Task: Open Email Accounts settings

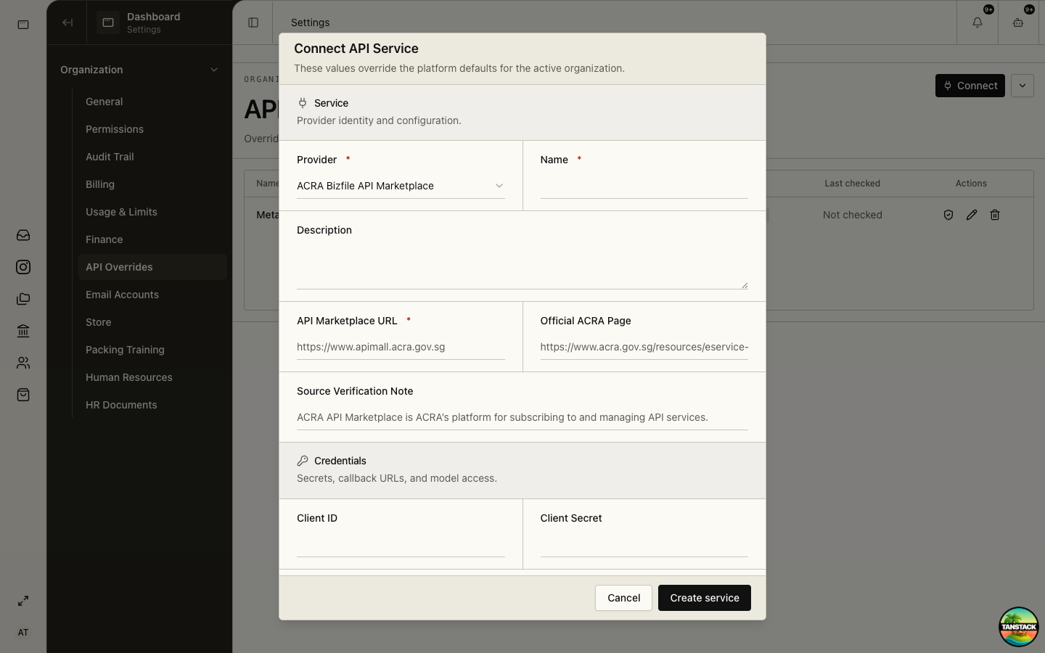Action: coord(152,295)
